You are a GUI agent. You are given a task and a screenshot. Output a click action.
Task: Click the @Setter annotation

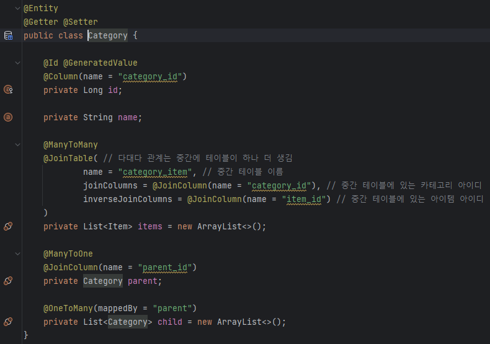(81, 22)
